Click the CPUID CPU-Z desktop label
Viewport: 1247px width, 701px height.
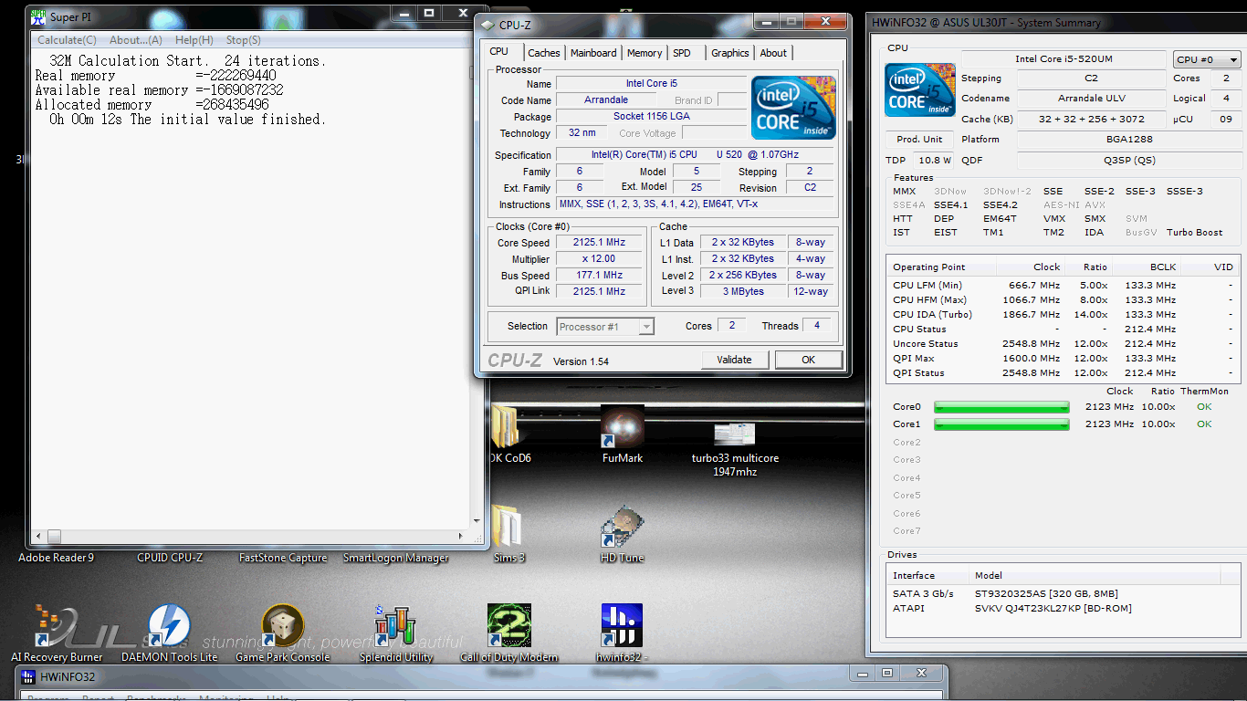coord(170,558)
